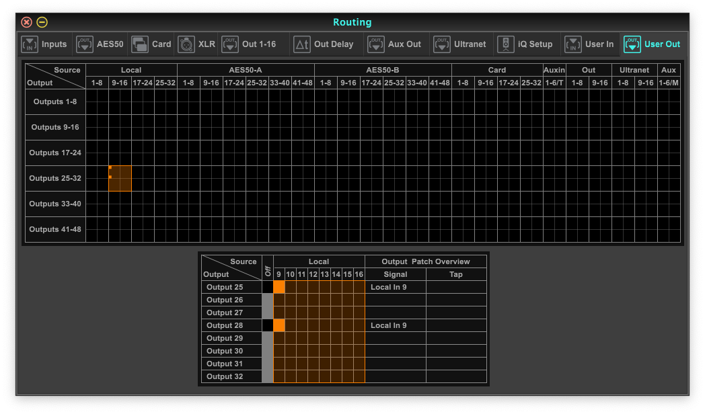
Task: Select the Outputs 1-8 block under Local 1-8
Action: 98,102
